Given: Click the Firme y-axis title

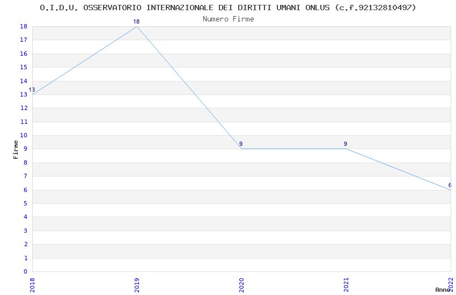Looking at the screenshot, I should pyautogui.click(x=16, y=150).
